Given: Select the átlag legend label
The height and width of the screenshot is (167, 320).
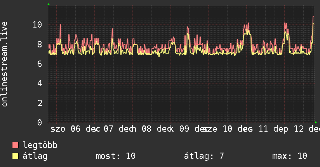Looking at the screenshot, I should click(35, 156).
